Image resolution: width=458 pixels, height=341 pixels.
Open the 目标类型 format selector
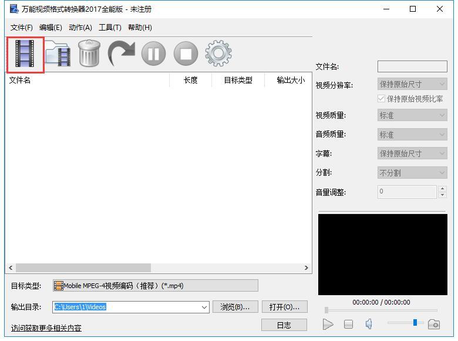tap(156, 285)
